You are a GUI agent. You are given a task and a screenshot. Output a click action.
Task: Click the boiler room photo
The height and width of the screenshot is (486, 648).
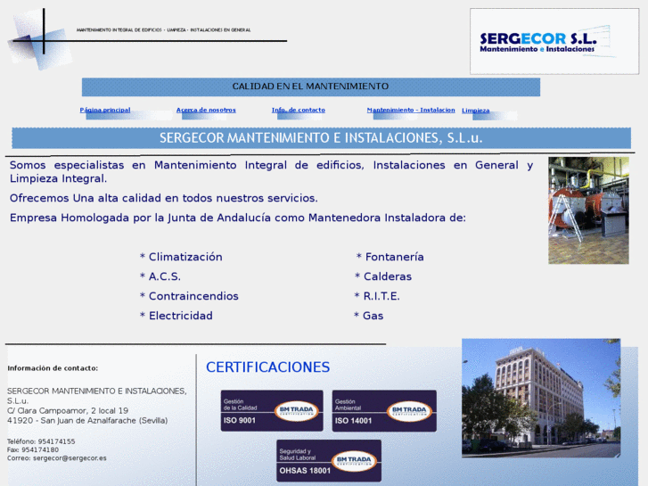588,210
